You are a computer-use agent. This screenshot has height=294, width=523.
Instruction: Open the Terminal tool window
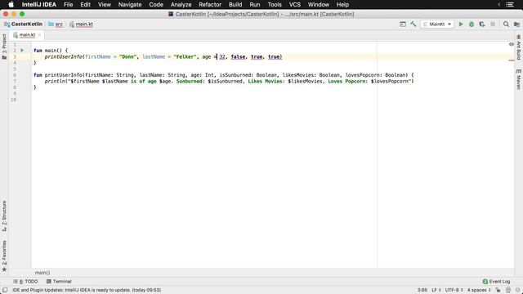pyautogui.click(x=59, y=281)
